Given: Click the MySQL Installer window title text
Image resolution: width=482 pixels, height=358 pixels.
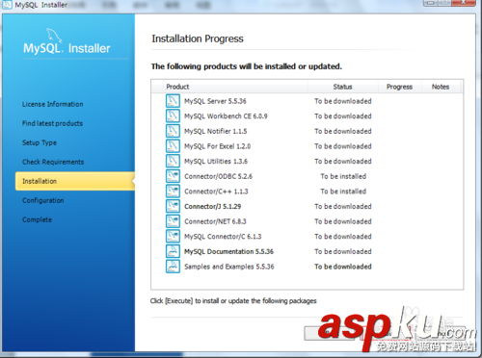Looking at the screenshot, I should [41, 5].
